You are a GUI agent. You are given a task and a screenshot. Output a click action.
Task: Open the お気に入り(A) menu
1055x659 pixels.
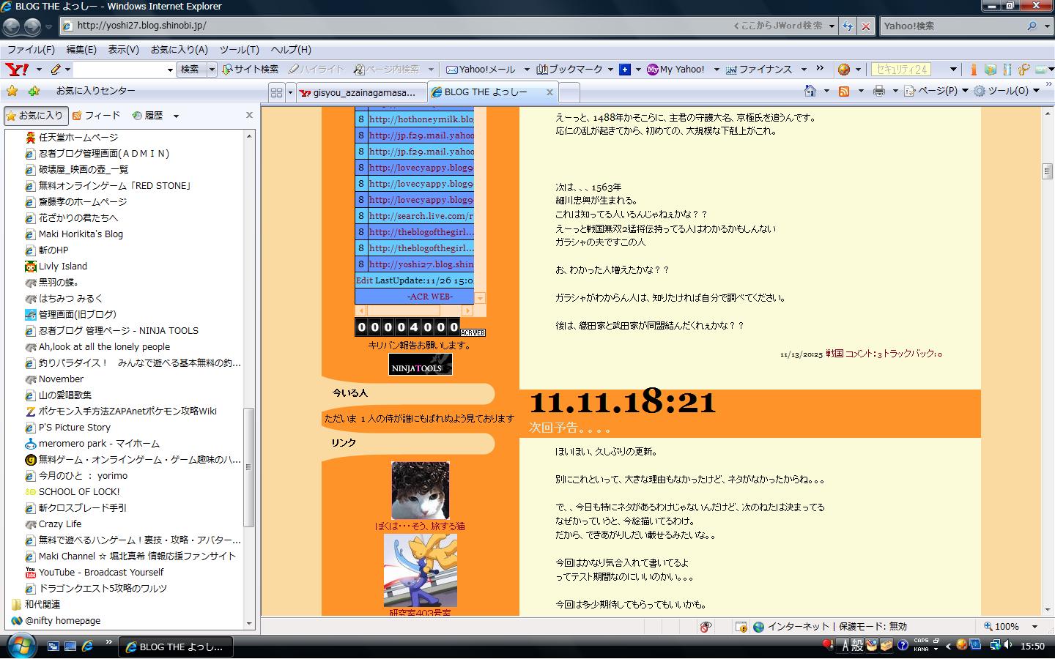pyautogui.click(x=179, y=50)
